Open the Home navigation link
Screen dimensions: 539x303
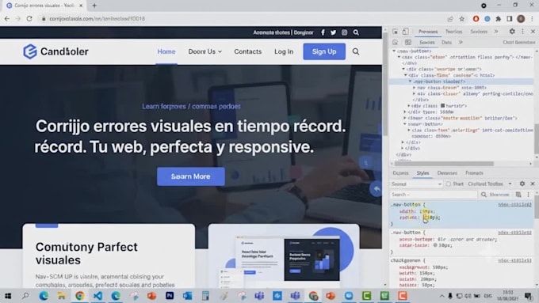point(166,51)
